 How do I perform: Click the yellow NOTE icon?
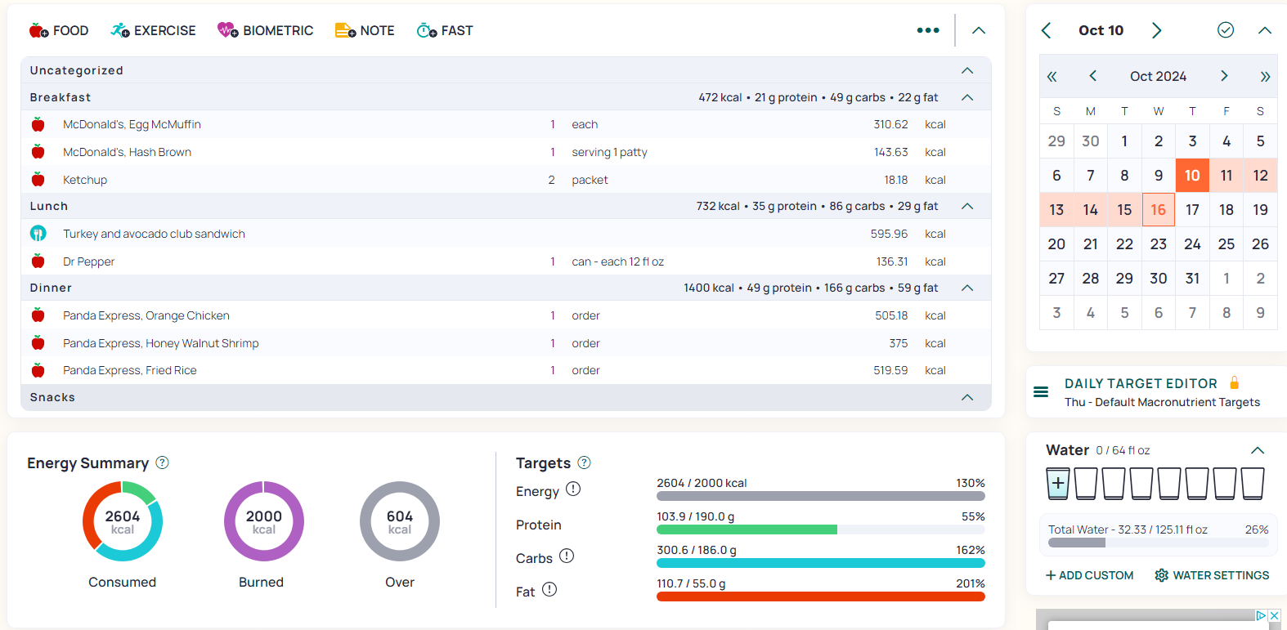click(x=345, y=30)
